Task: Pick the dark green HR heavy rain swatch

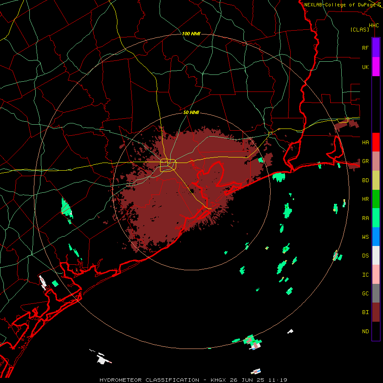Action: (376, 199)
